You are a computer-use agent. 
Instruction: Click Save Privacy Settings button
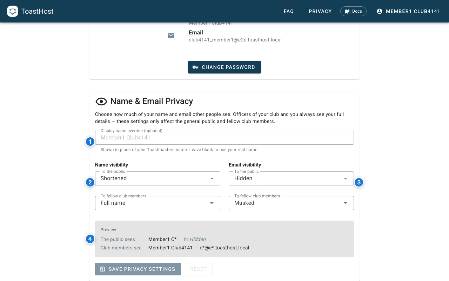click(x=138, y=269)
